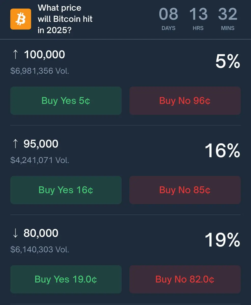
Task: Click the orange Bitcoin logo icon
Action: pyautogui.click(x=21, y=19)
